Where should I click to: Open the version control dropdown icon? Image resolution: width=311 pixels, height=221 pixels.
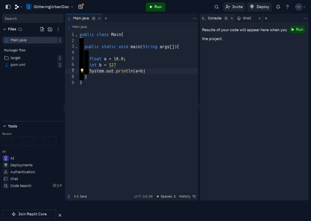pyautogui.click(x=18, y=7)
